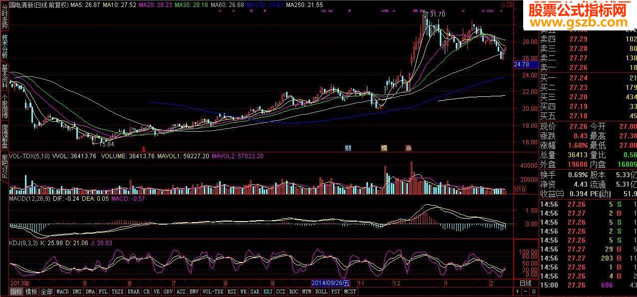Switch to the 技术分析 side tab
The width and height of the screenshot is (637, 297).
(x=4, y=47)
